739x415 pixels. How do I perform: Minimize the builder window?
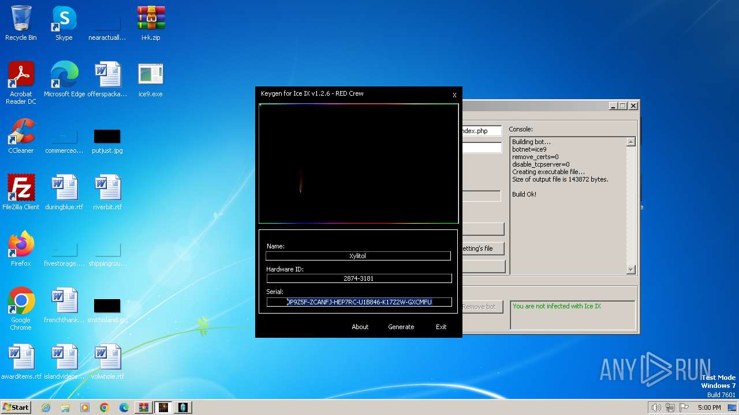[x=613, y=106]
